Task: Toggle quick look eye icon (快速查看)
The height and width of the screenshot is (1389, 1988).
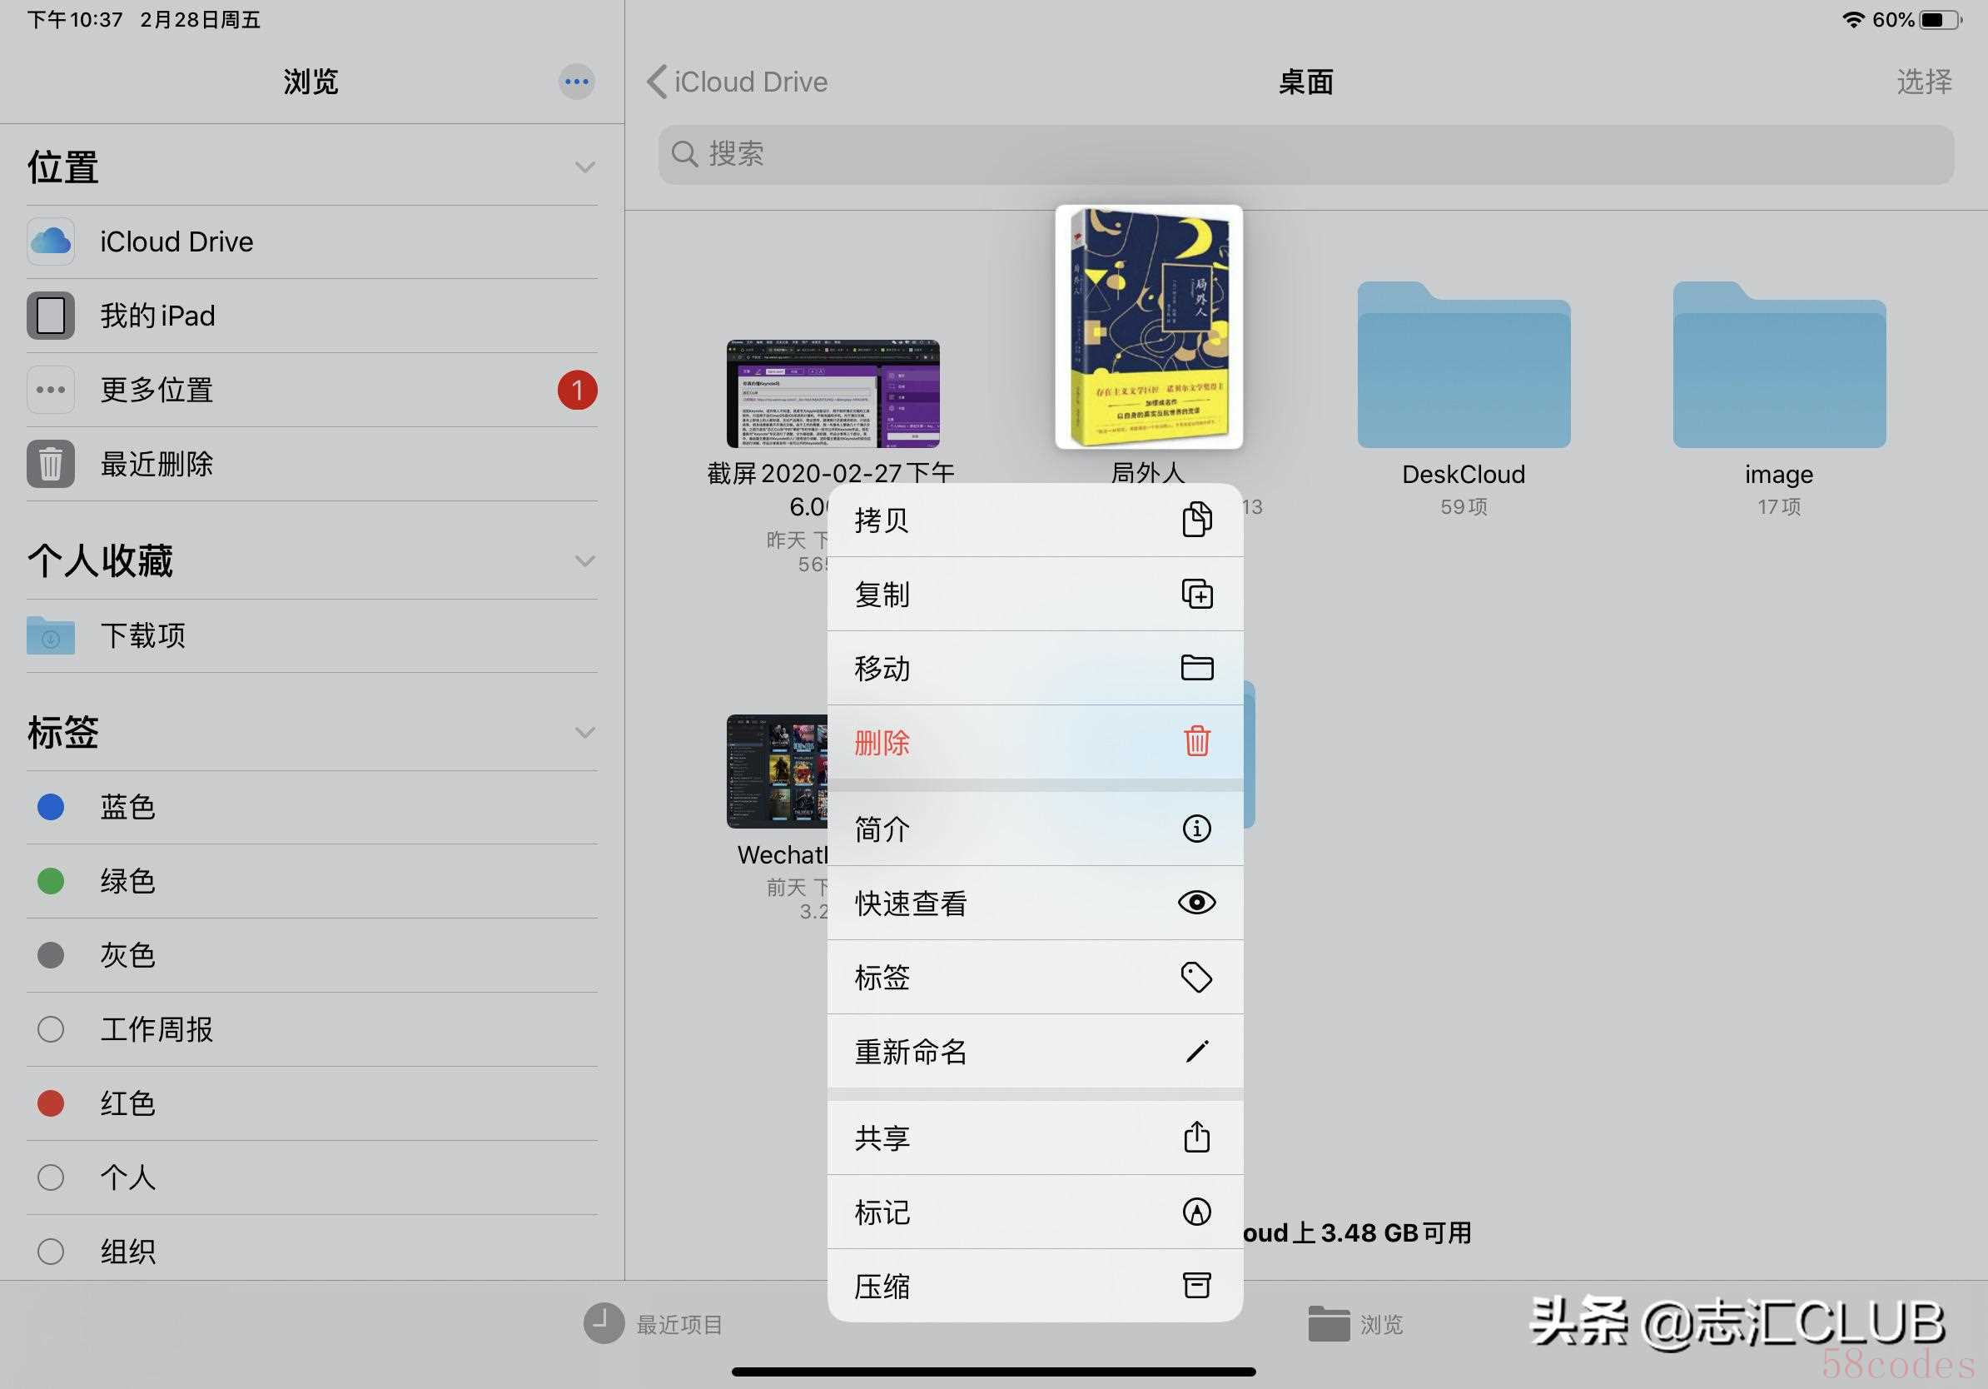Action: pyautogui.click(x=1196, y=903)
